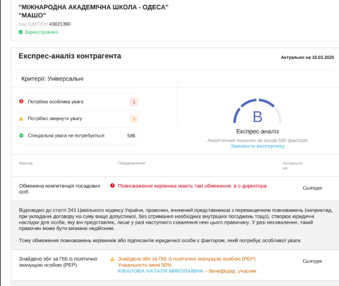Click the Актуально на 18.02.2026 date label
Screen dimensions: 339x286
point(307,58)
